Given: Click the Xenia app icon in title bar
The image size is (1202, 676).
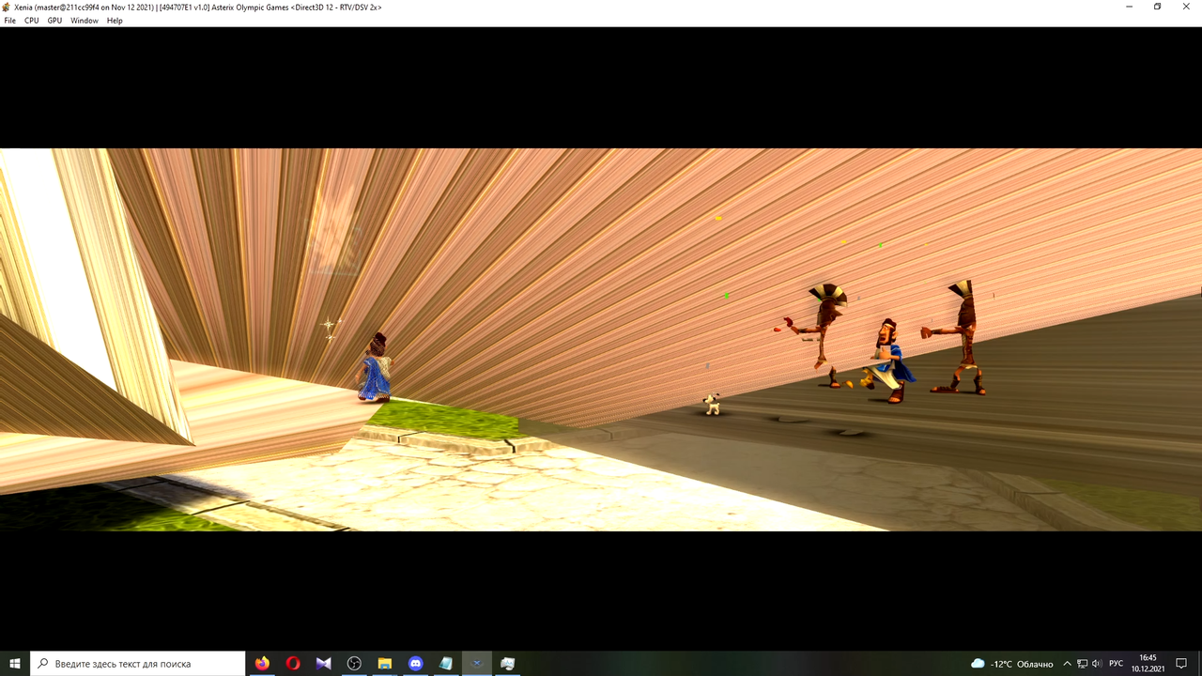Looking at the screenshot, I should click(x=7, y=7).
